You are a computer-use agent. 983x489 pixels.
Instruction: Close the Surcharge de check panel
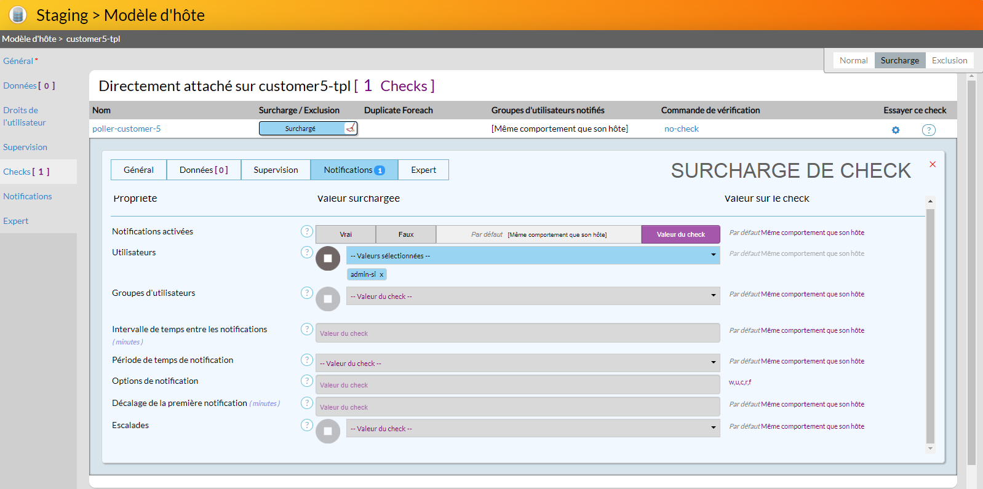(933, 164)
